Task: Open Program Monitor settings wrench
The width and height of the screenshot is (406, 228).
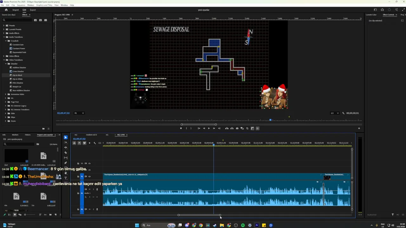Action: [x=343, y=113]
